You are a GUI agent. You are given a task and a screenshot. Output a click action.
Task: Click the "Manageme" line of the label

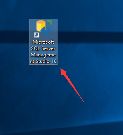tap(43, 55)
